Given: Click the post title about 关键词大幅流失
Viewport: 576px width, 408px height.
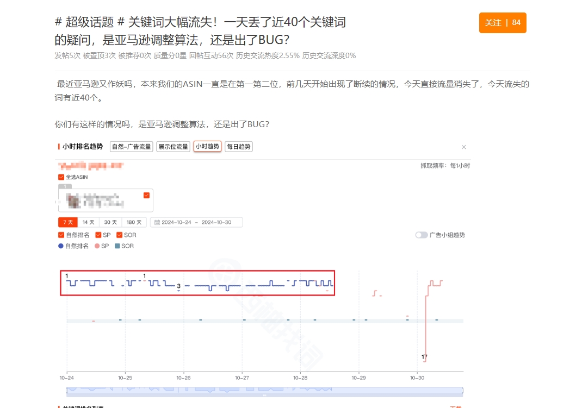Looking at the screenshot, I should 200,31.
